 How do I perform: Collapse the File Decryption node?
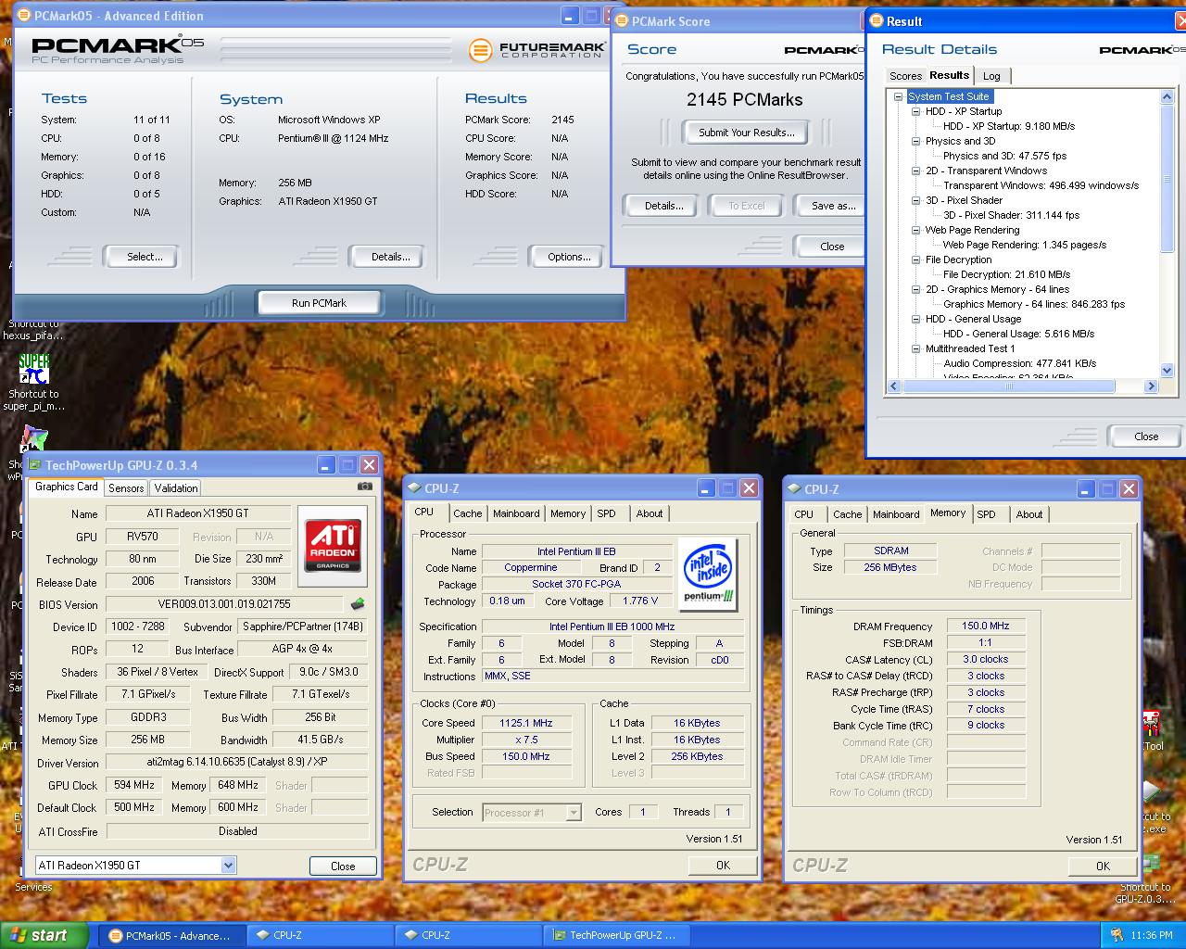click(x=915, y=259)
